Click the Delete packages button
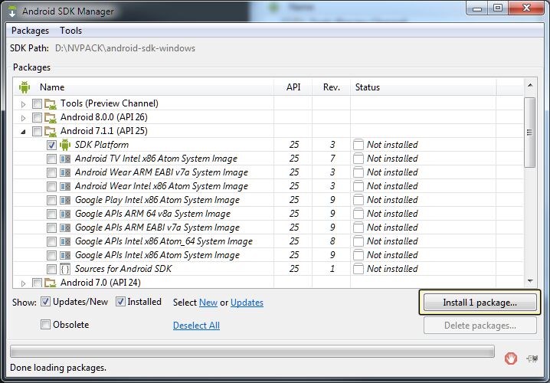 [x=480, y=326]
